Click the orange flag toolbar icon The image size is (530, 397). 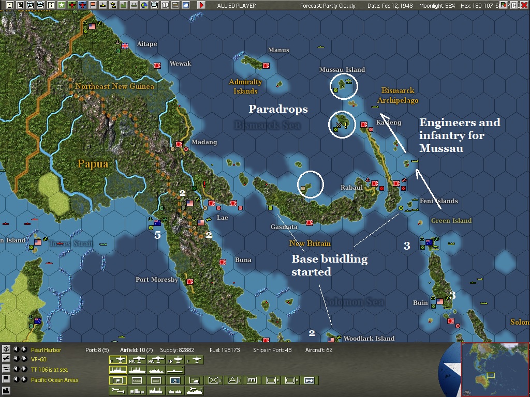93,5
